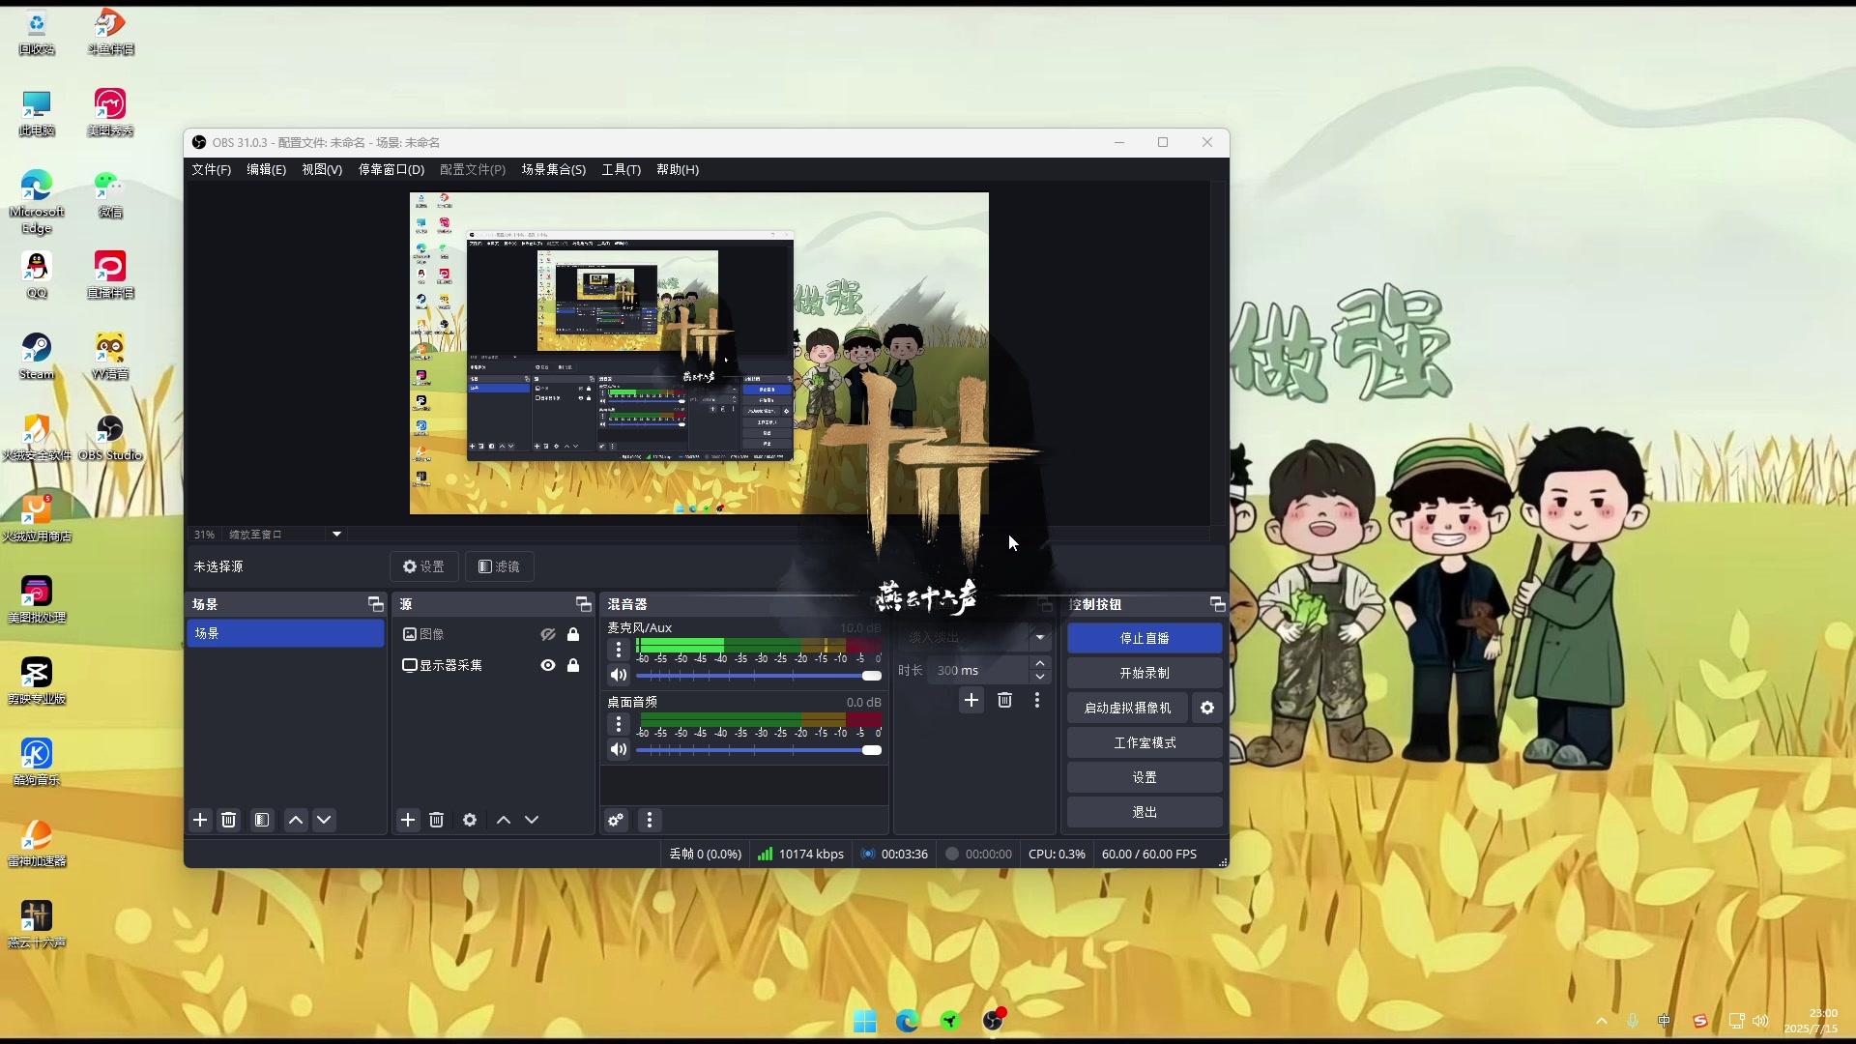Remove transition trash icon

pos(1005,700)
